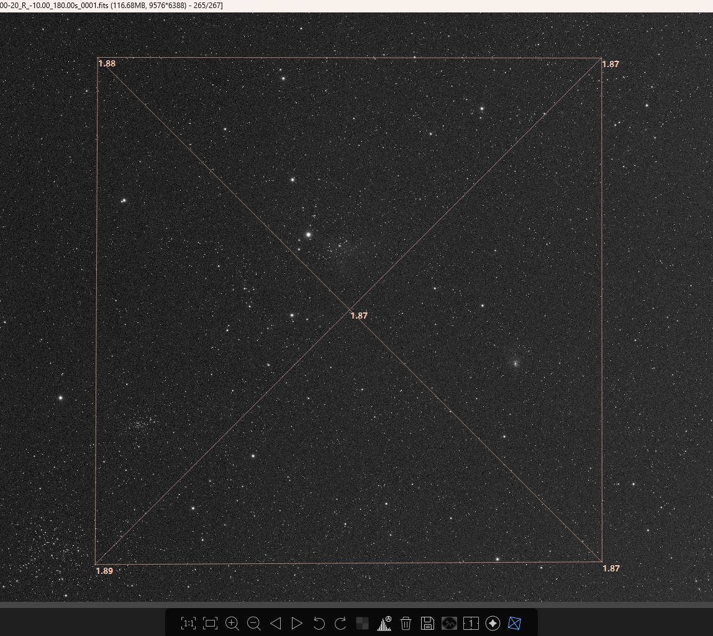
Task: Fit image to window using the fit icon
Action: point(210,623)
